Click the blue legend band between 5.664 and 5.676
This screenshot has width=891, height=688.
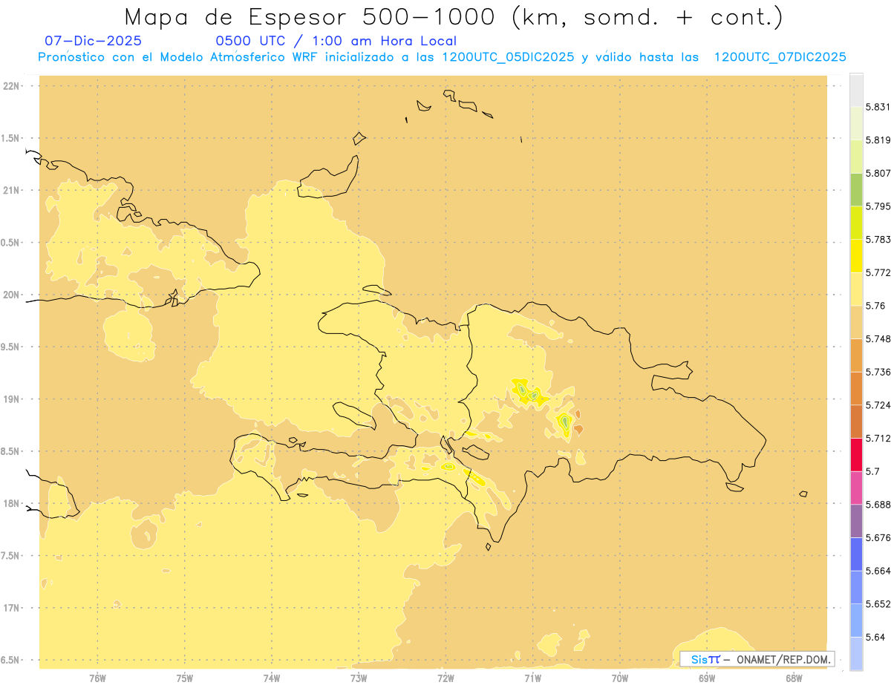pos(856,554)
